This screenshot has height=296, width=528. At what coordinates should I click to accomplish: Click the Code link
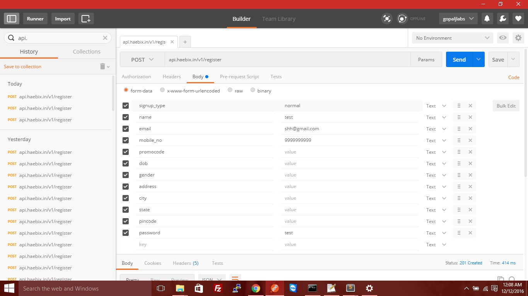pos(514,77)
